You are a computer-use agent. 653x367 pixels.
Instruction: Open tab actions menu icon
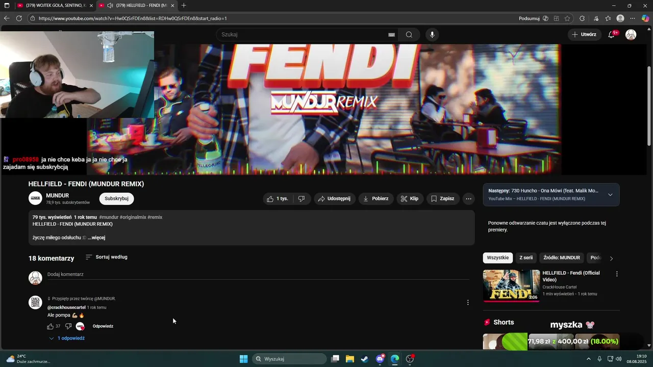point(7,6)
